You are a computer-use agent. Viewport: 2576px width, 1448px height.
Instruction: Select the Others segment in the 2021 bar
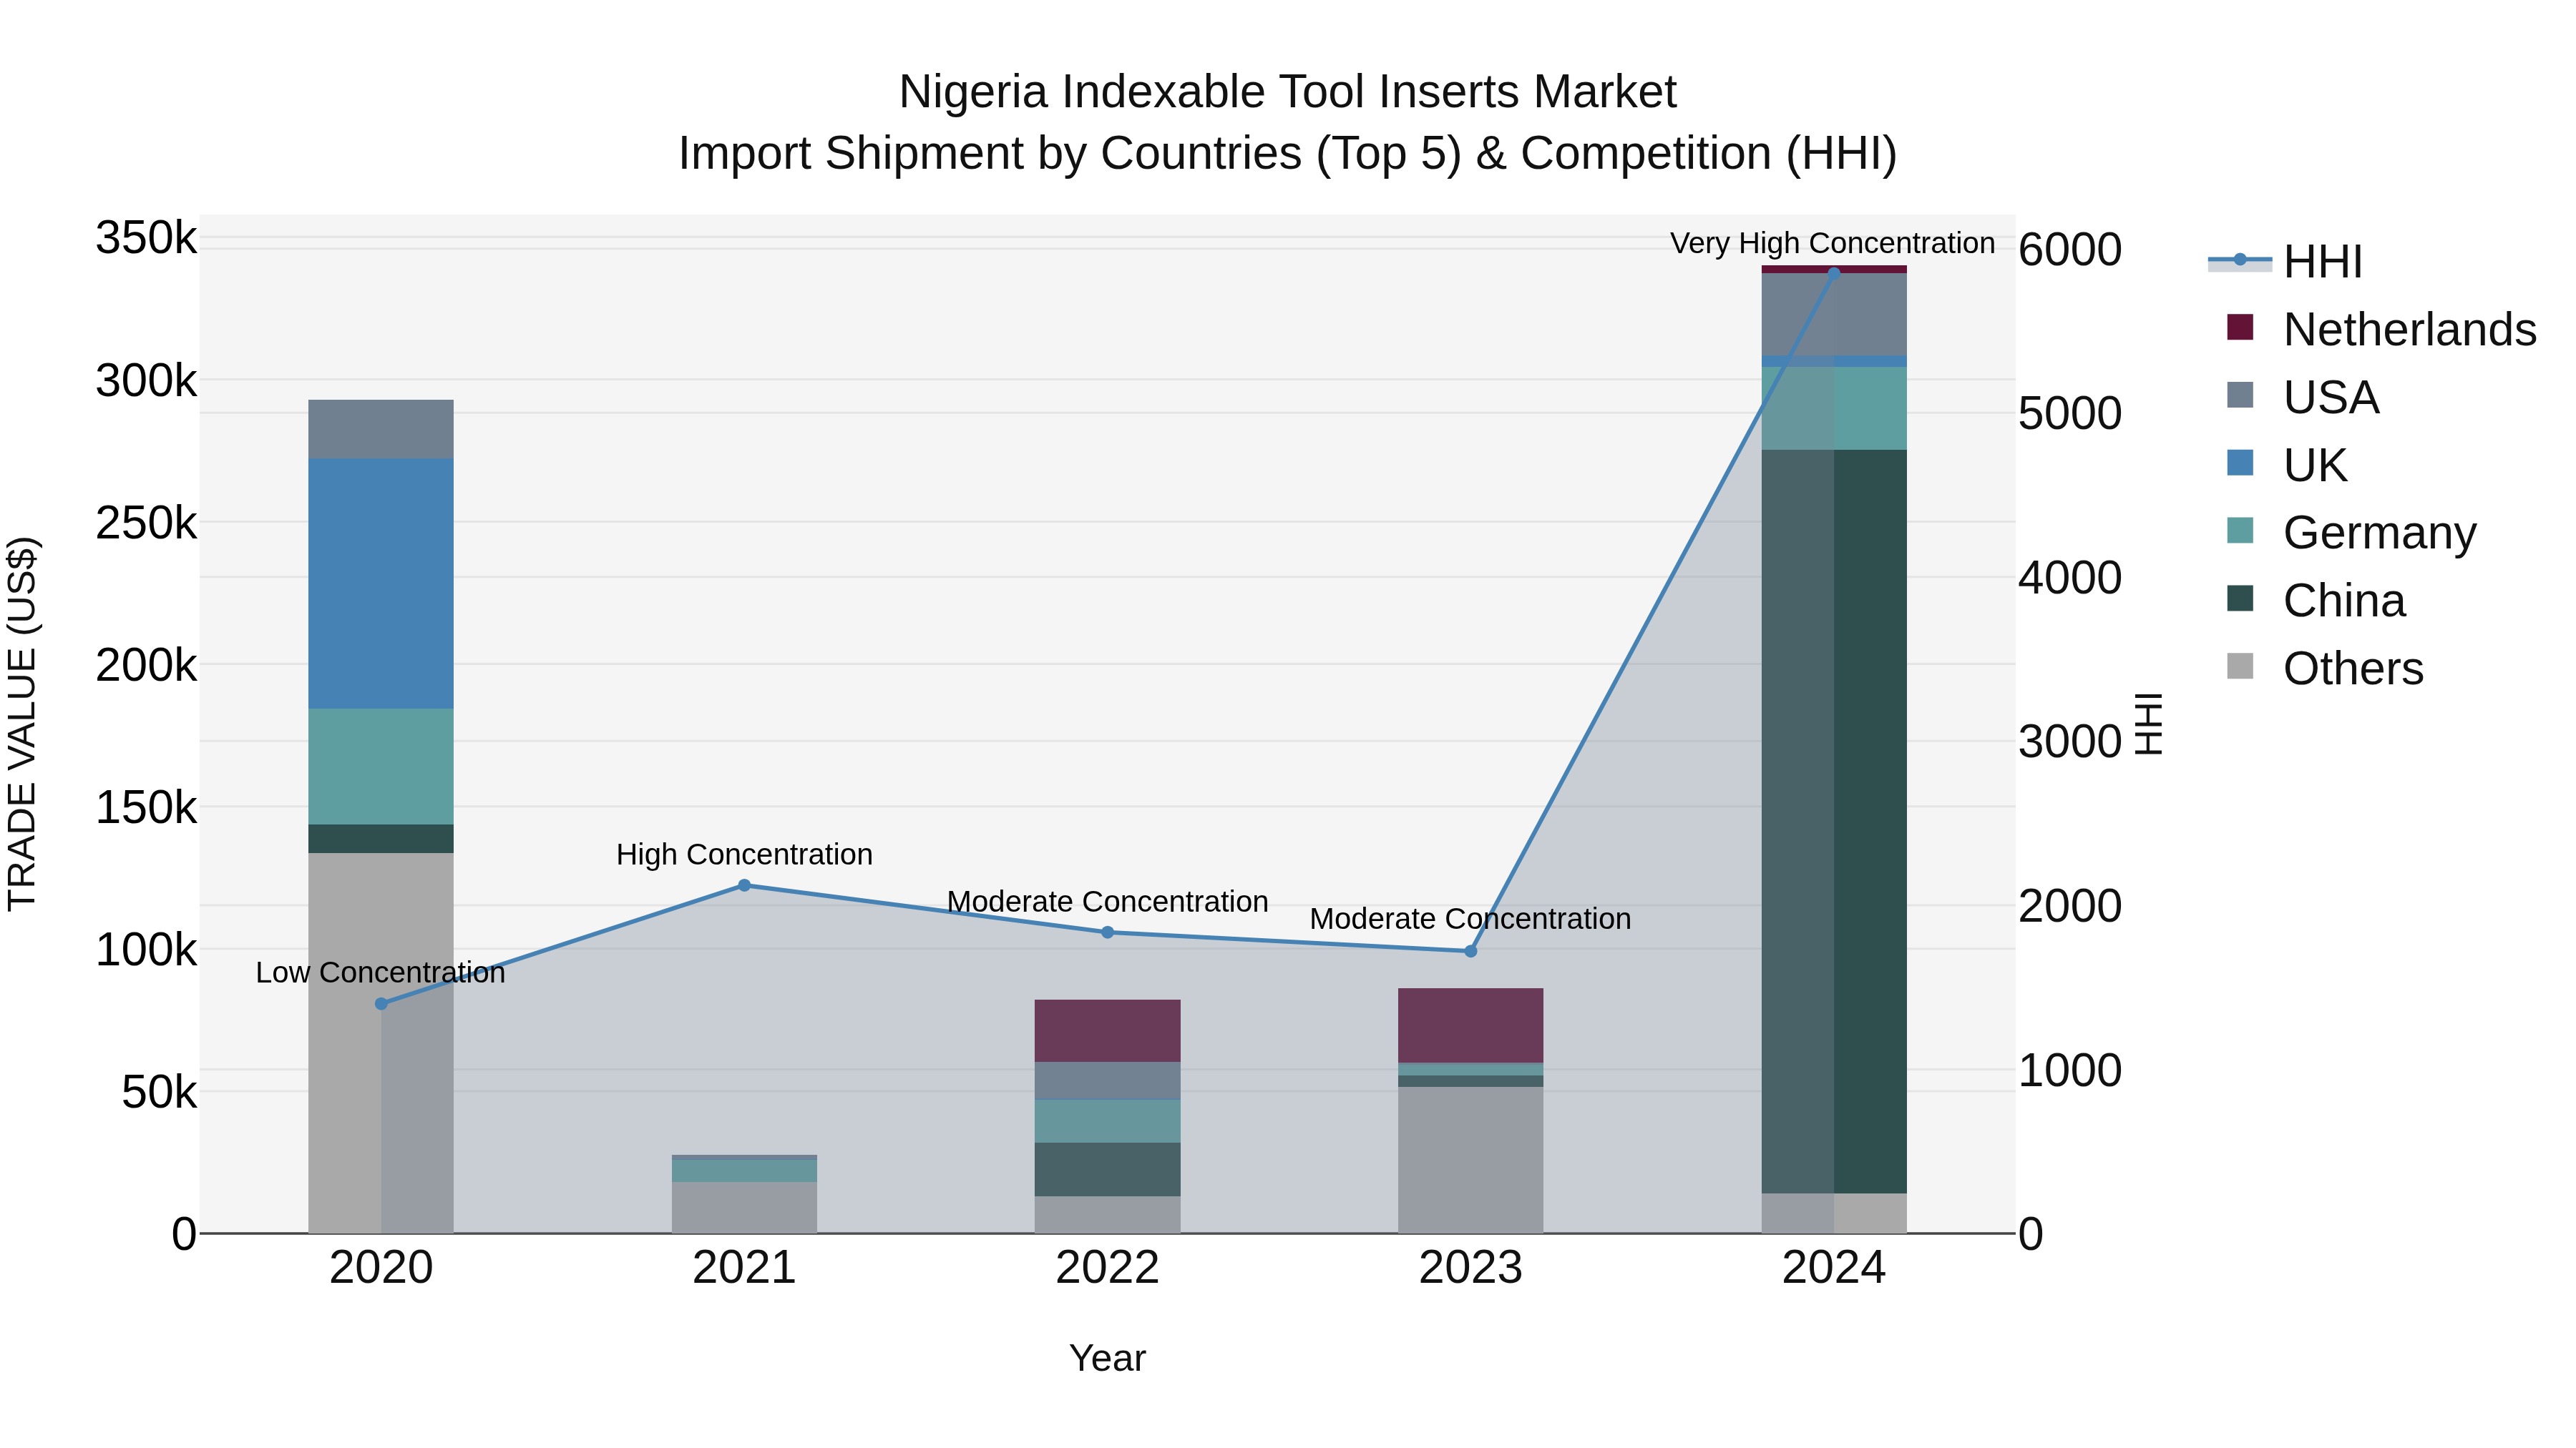(x=744, y=1207)
